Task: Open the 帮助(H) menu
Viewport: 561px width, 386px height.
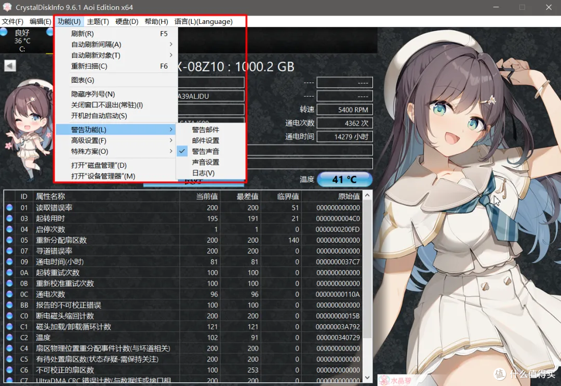Action: tap(156, 21)
